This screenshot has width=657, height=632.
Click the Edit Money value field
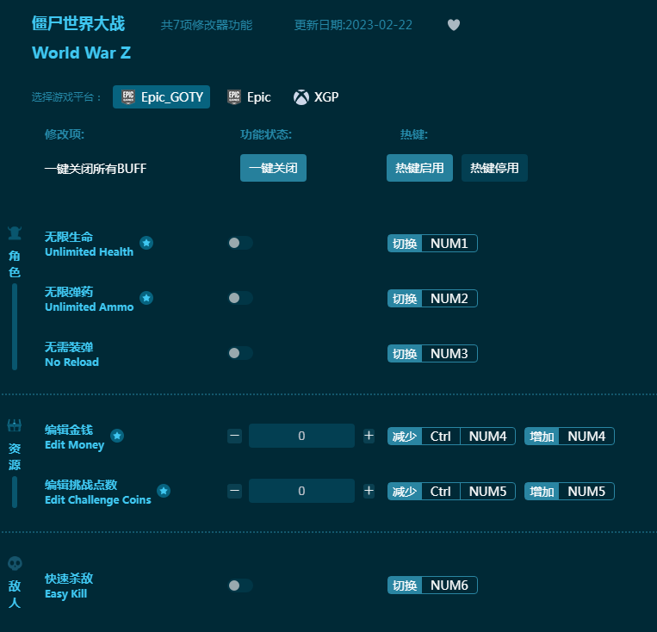click(301, 436)
